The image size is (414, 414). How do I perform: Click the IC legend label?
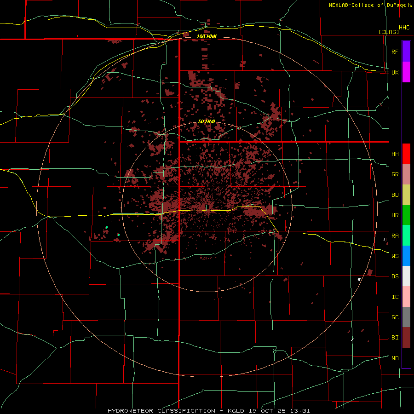click(395, 297)
